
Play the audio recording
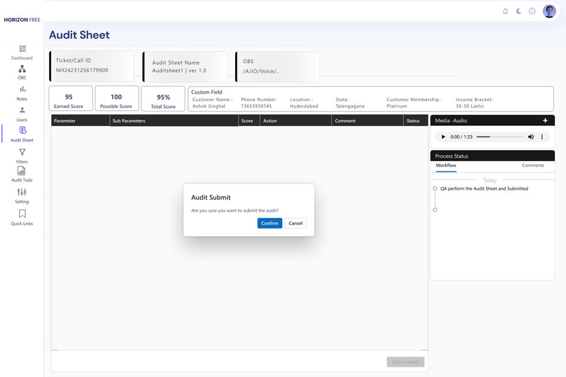443,137
